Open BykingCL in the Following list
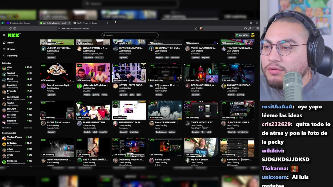 (17, 92)
